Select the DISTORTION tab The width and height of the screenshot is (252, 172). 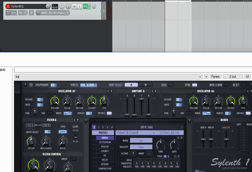point(105,142)
